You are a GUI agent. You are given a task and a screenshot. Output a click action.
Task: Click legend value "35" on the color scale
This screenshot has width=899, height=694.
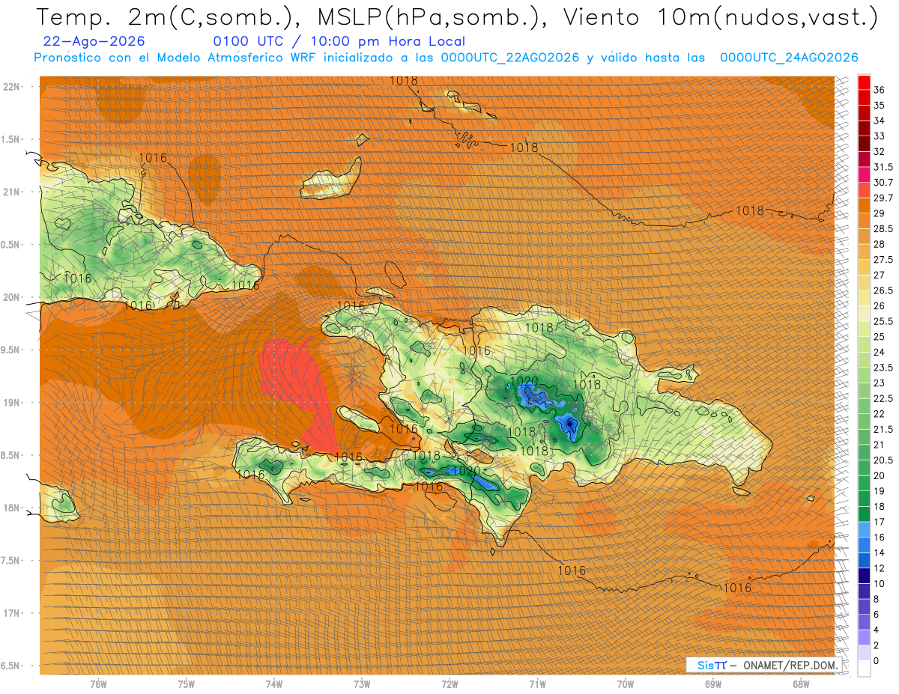[879, 106]
